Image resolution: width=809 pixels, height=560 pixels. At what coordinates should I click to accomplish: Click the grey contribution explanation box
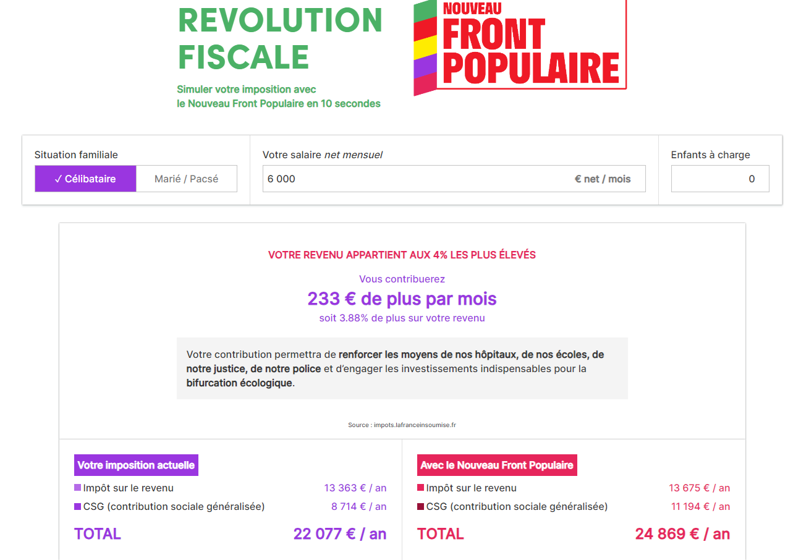click(402, 368)
